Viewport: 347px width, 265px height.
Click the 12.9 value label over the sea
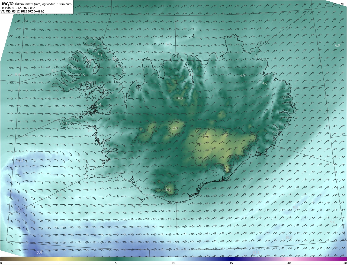[x=39, y=253]
